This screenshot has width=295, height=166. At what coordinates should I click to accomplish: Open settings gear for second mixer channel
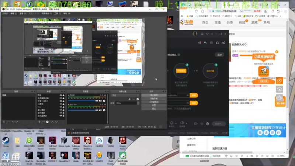[104, 110]
